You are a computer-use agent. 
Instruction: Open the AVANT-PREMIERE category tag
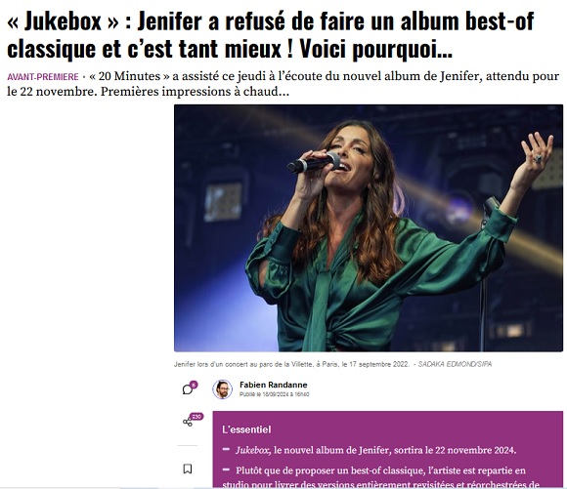click(43, 77)
